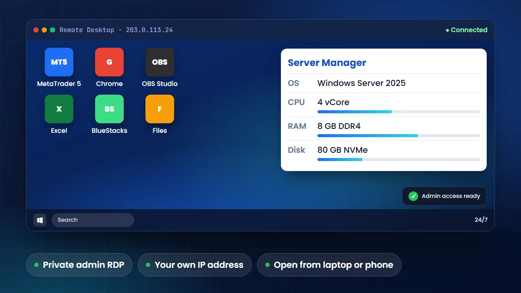Image resolution: width=521 pixels, height=293 pixels.
Task: Click the green checkmark in admin access badge
Action: pos(413,196)
